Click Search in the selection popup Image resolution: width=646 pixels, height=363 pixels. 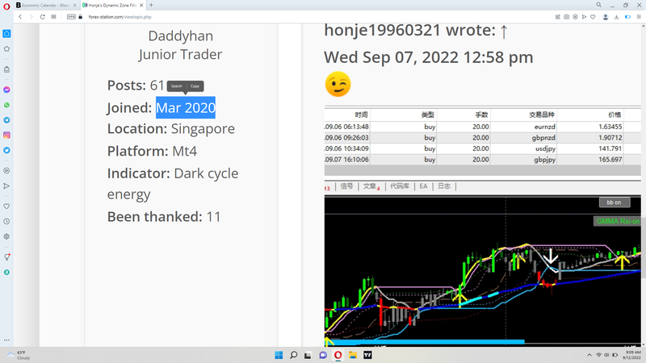pos(176,86)
